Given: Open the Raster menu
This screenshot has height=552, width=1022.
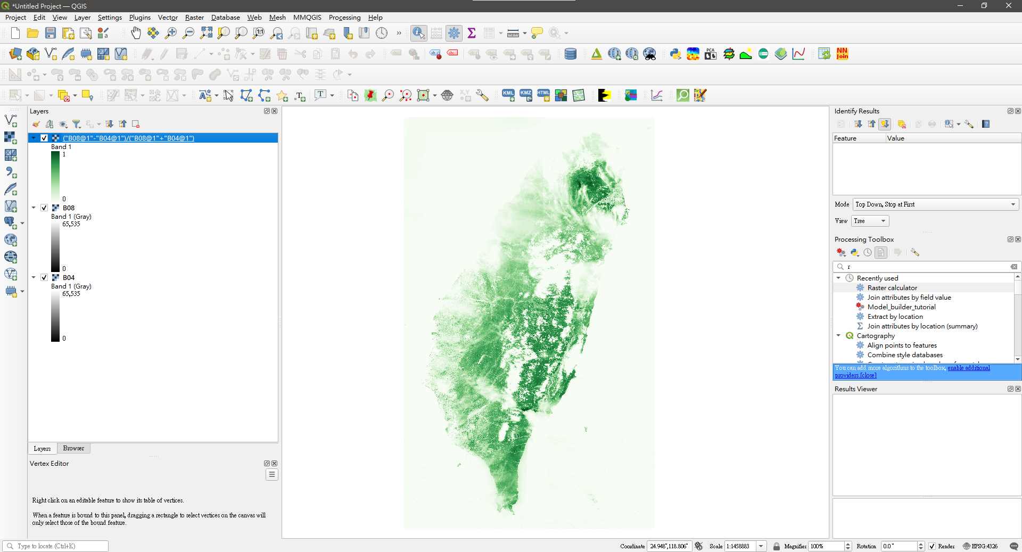Looking at the screenshot, I should coord(194,18).
